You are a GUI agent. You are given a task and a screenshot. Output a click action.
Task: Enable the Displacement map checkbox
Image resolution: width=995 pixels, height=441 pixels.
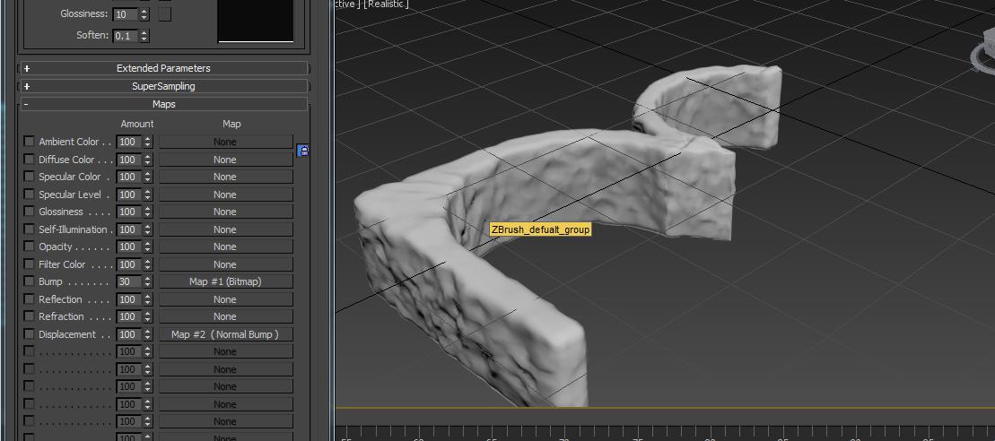point(29,334)
